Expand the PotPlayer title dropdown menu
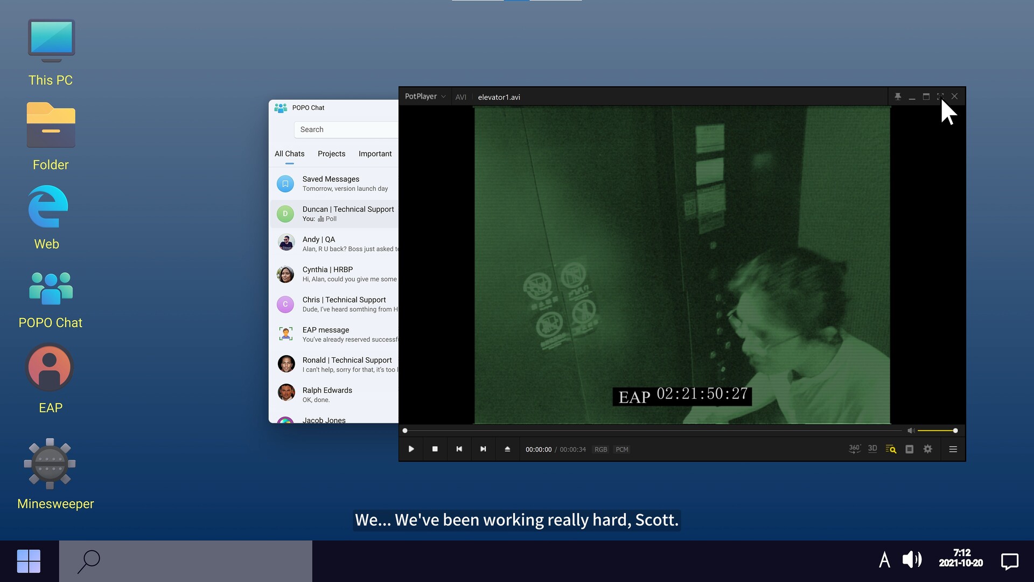 click(425, 96)
